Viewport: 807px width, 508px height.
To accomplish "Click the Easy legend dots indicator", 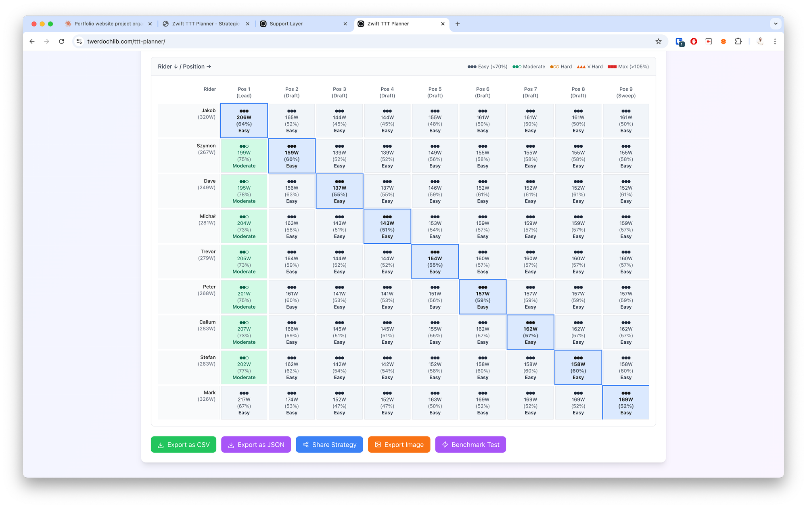I will [x=471, y=66].
